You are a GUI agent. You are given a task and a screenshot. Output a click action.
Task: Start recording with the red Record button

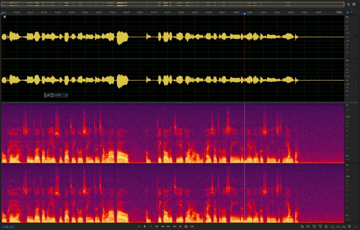[180, 227]
